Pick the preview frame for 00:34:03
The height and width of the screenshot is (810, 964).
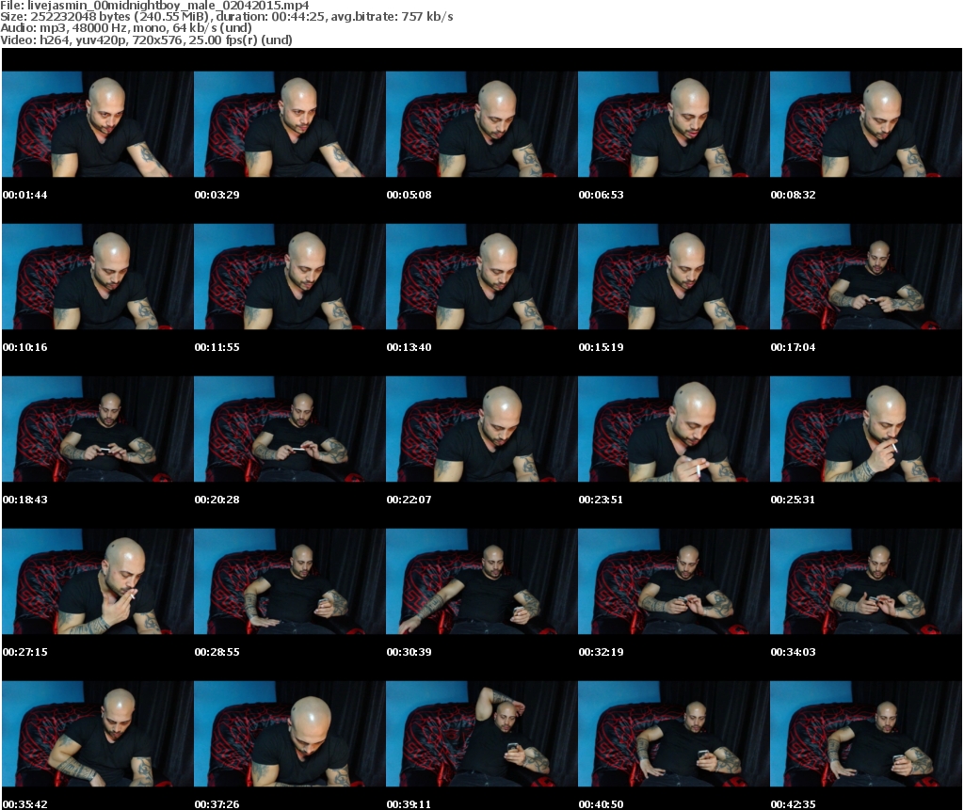click(x=866, y=581)
